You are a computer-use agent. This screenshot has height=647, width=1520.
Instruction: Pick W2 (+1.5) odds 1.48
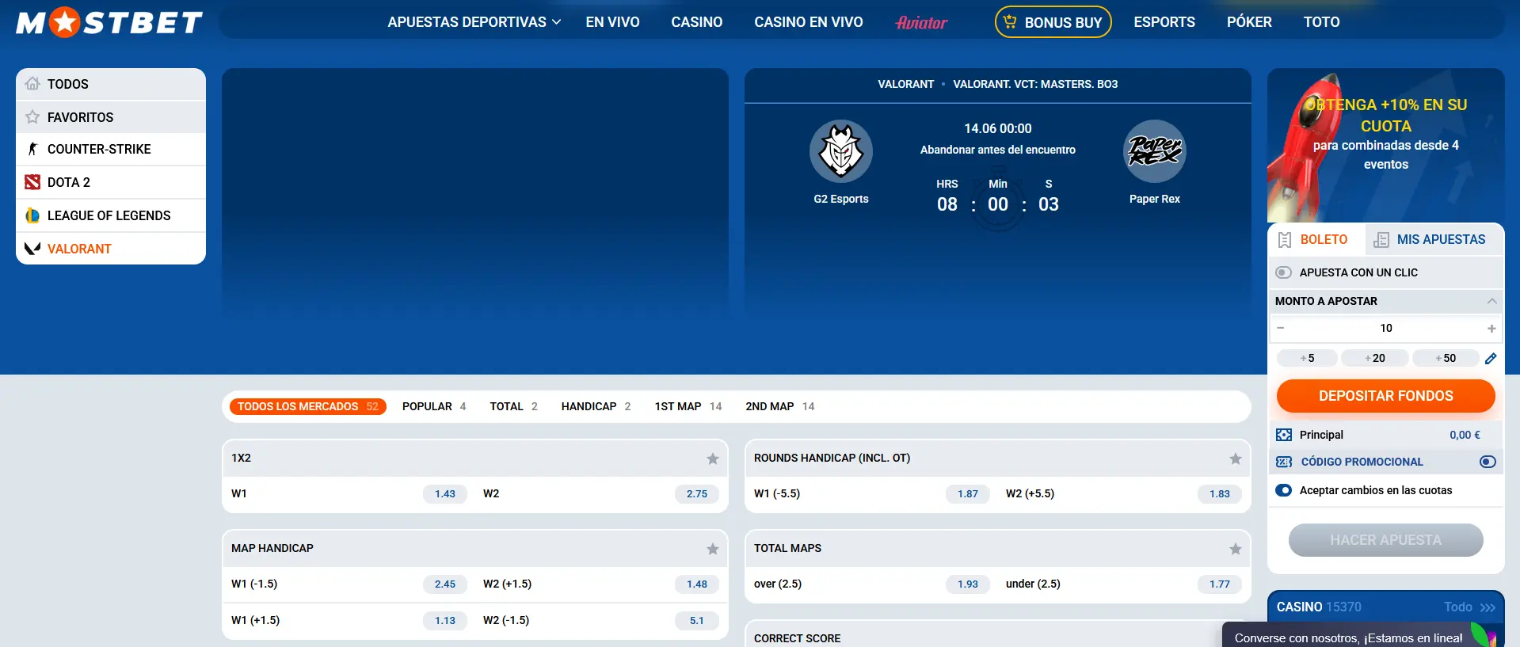click(x=697, y=584)
